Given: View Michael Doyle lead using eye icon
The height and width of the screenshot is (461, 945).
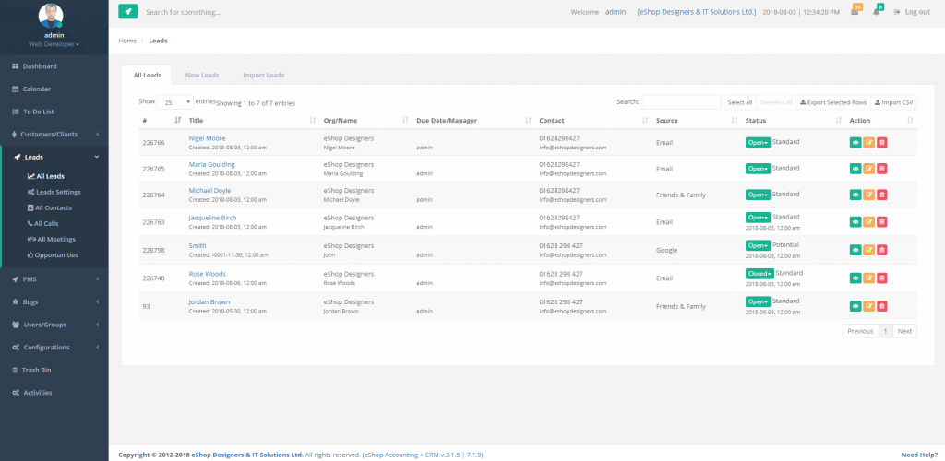Looking at the screenshot, I should (x=855, y=195).
